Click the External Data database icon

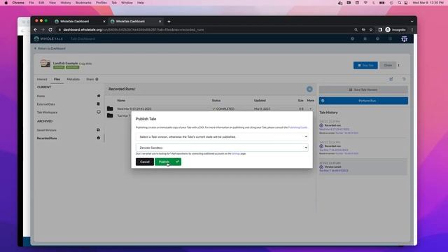coord(99,104)
